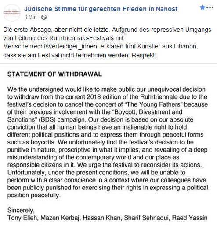The image size is (217, 226).
Task: Click "(BDS)" in the statement text
Action: 47,119
